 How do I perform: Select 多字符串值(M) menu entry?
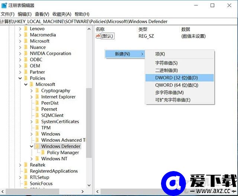[180, 93]
